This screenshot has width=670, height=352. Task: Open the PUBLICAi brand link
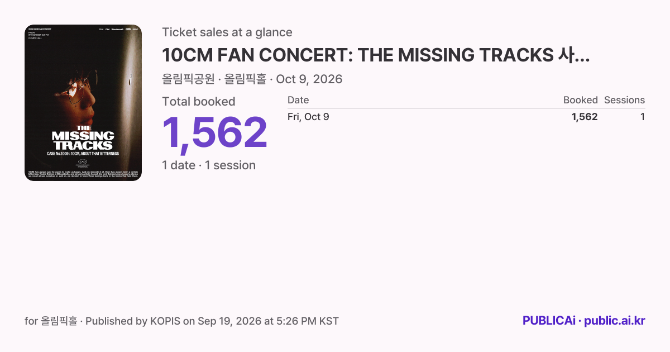(x=549, y=321)
